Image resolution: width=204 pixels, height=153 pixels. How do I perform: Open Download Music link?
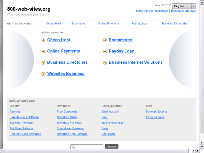(x=67, y=117)
